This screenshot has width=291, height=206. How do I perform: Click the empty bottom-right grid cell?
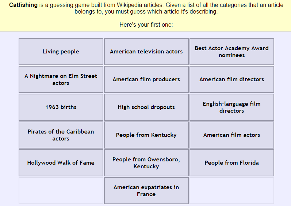pyautogui.click(x=231, y=191)
